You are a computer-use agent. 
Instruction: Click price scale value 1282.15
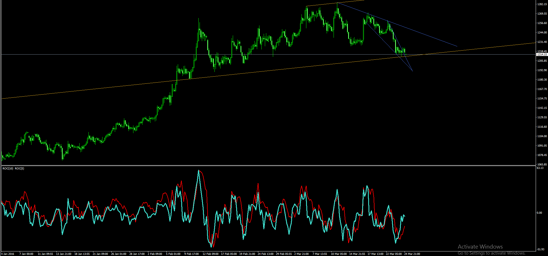point(542,4)
